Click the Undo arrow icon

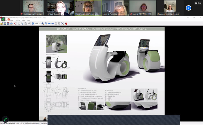(29, 24)
